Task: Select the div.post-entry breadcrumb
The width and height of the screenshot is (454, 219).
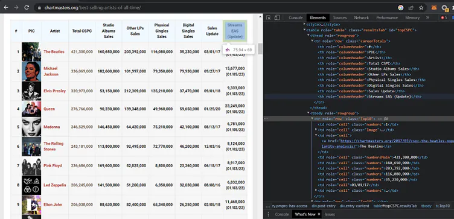Action: [324, 206]
